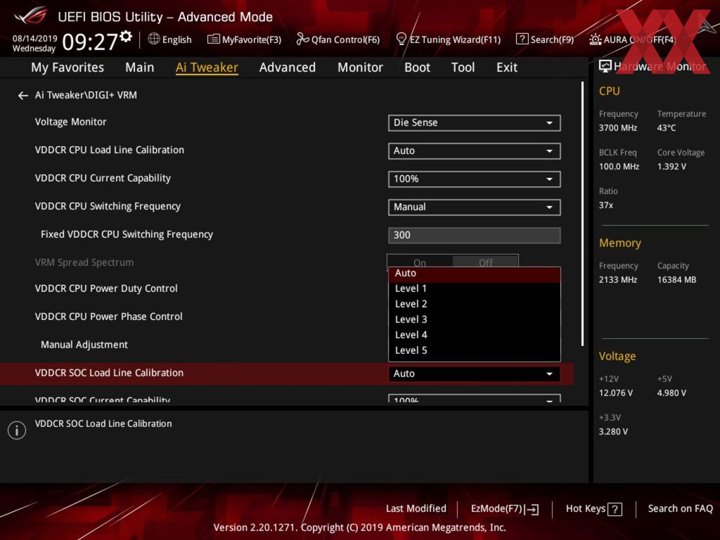Screen dimensions: 720x540
Task: Set VRM Spread Spectrum to On
Action: point(420,262)
